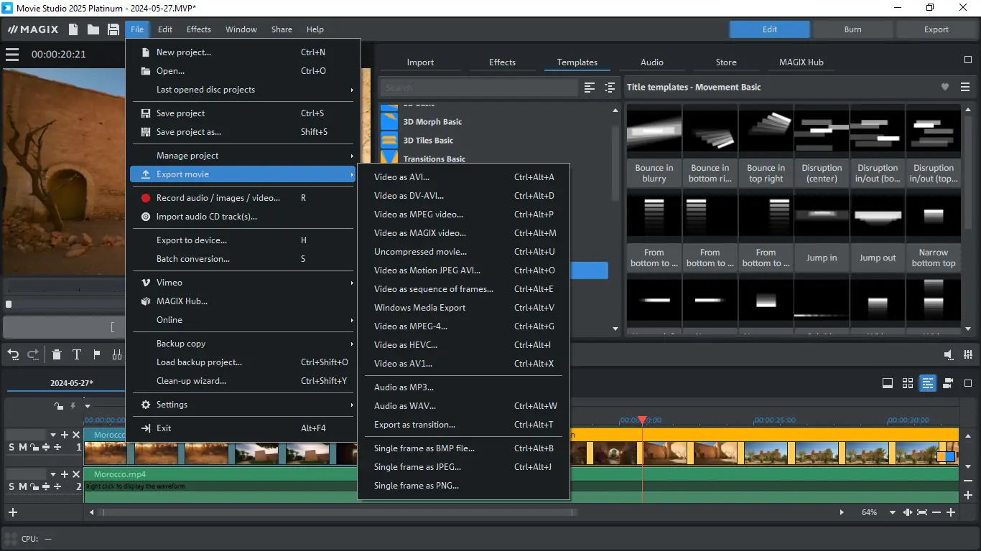Open the mixer icon at the right
Viewport: 981px width, 551px height.
tap(967, 354)
